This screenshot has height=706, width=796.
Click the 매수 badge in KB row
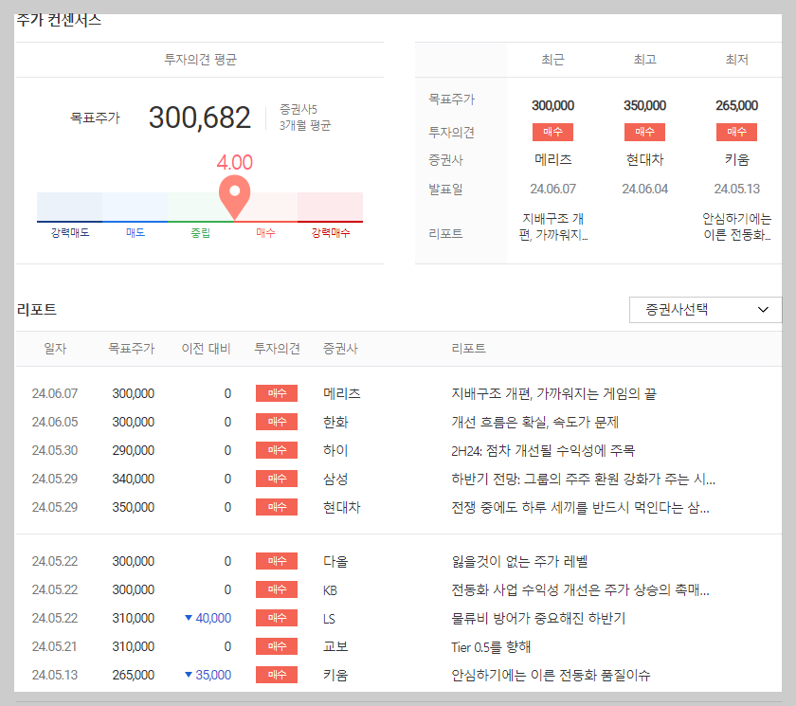277,589
